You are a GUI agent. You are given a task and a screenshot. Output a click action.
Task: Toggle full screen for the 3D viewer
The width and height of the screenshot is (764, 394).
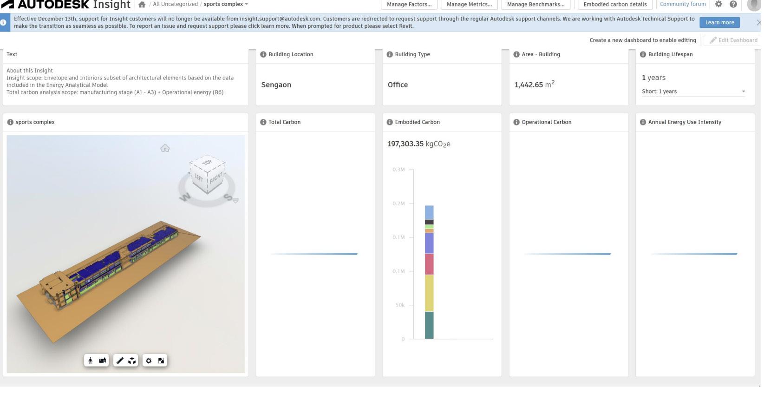(x=161, y=361)
